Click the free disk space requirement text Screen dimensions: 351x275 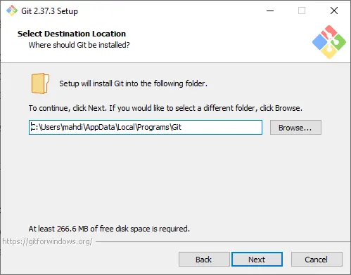[109, 229]
